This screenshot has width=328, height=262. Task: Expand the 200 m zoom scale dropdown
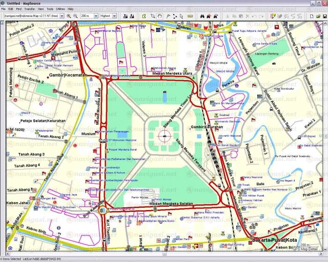(95, 16)
